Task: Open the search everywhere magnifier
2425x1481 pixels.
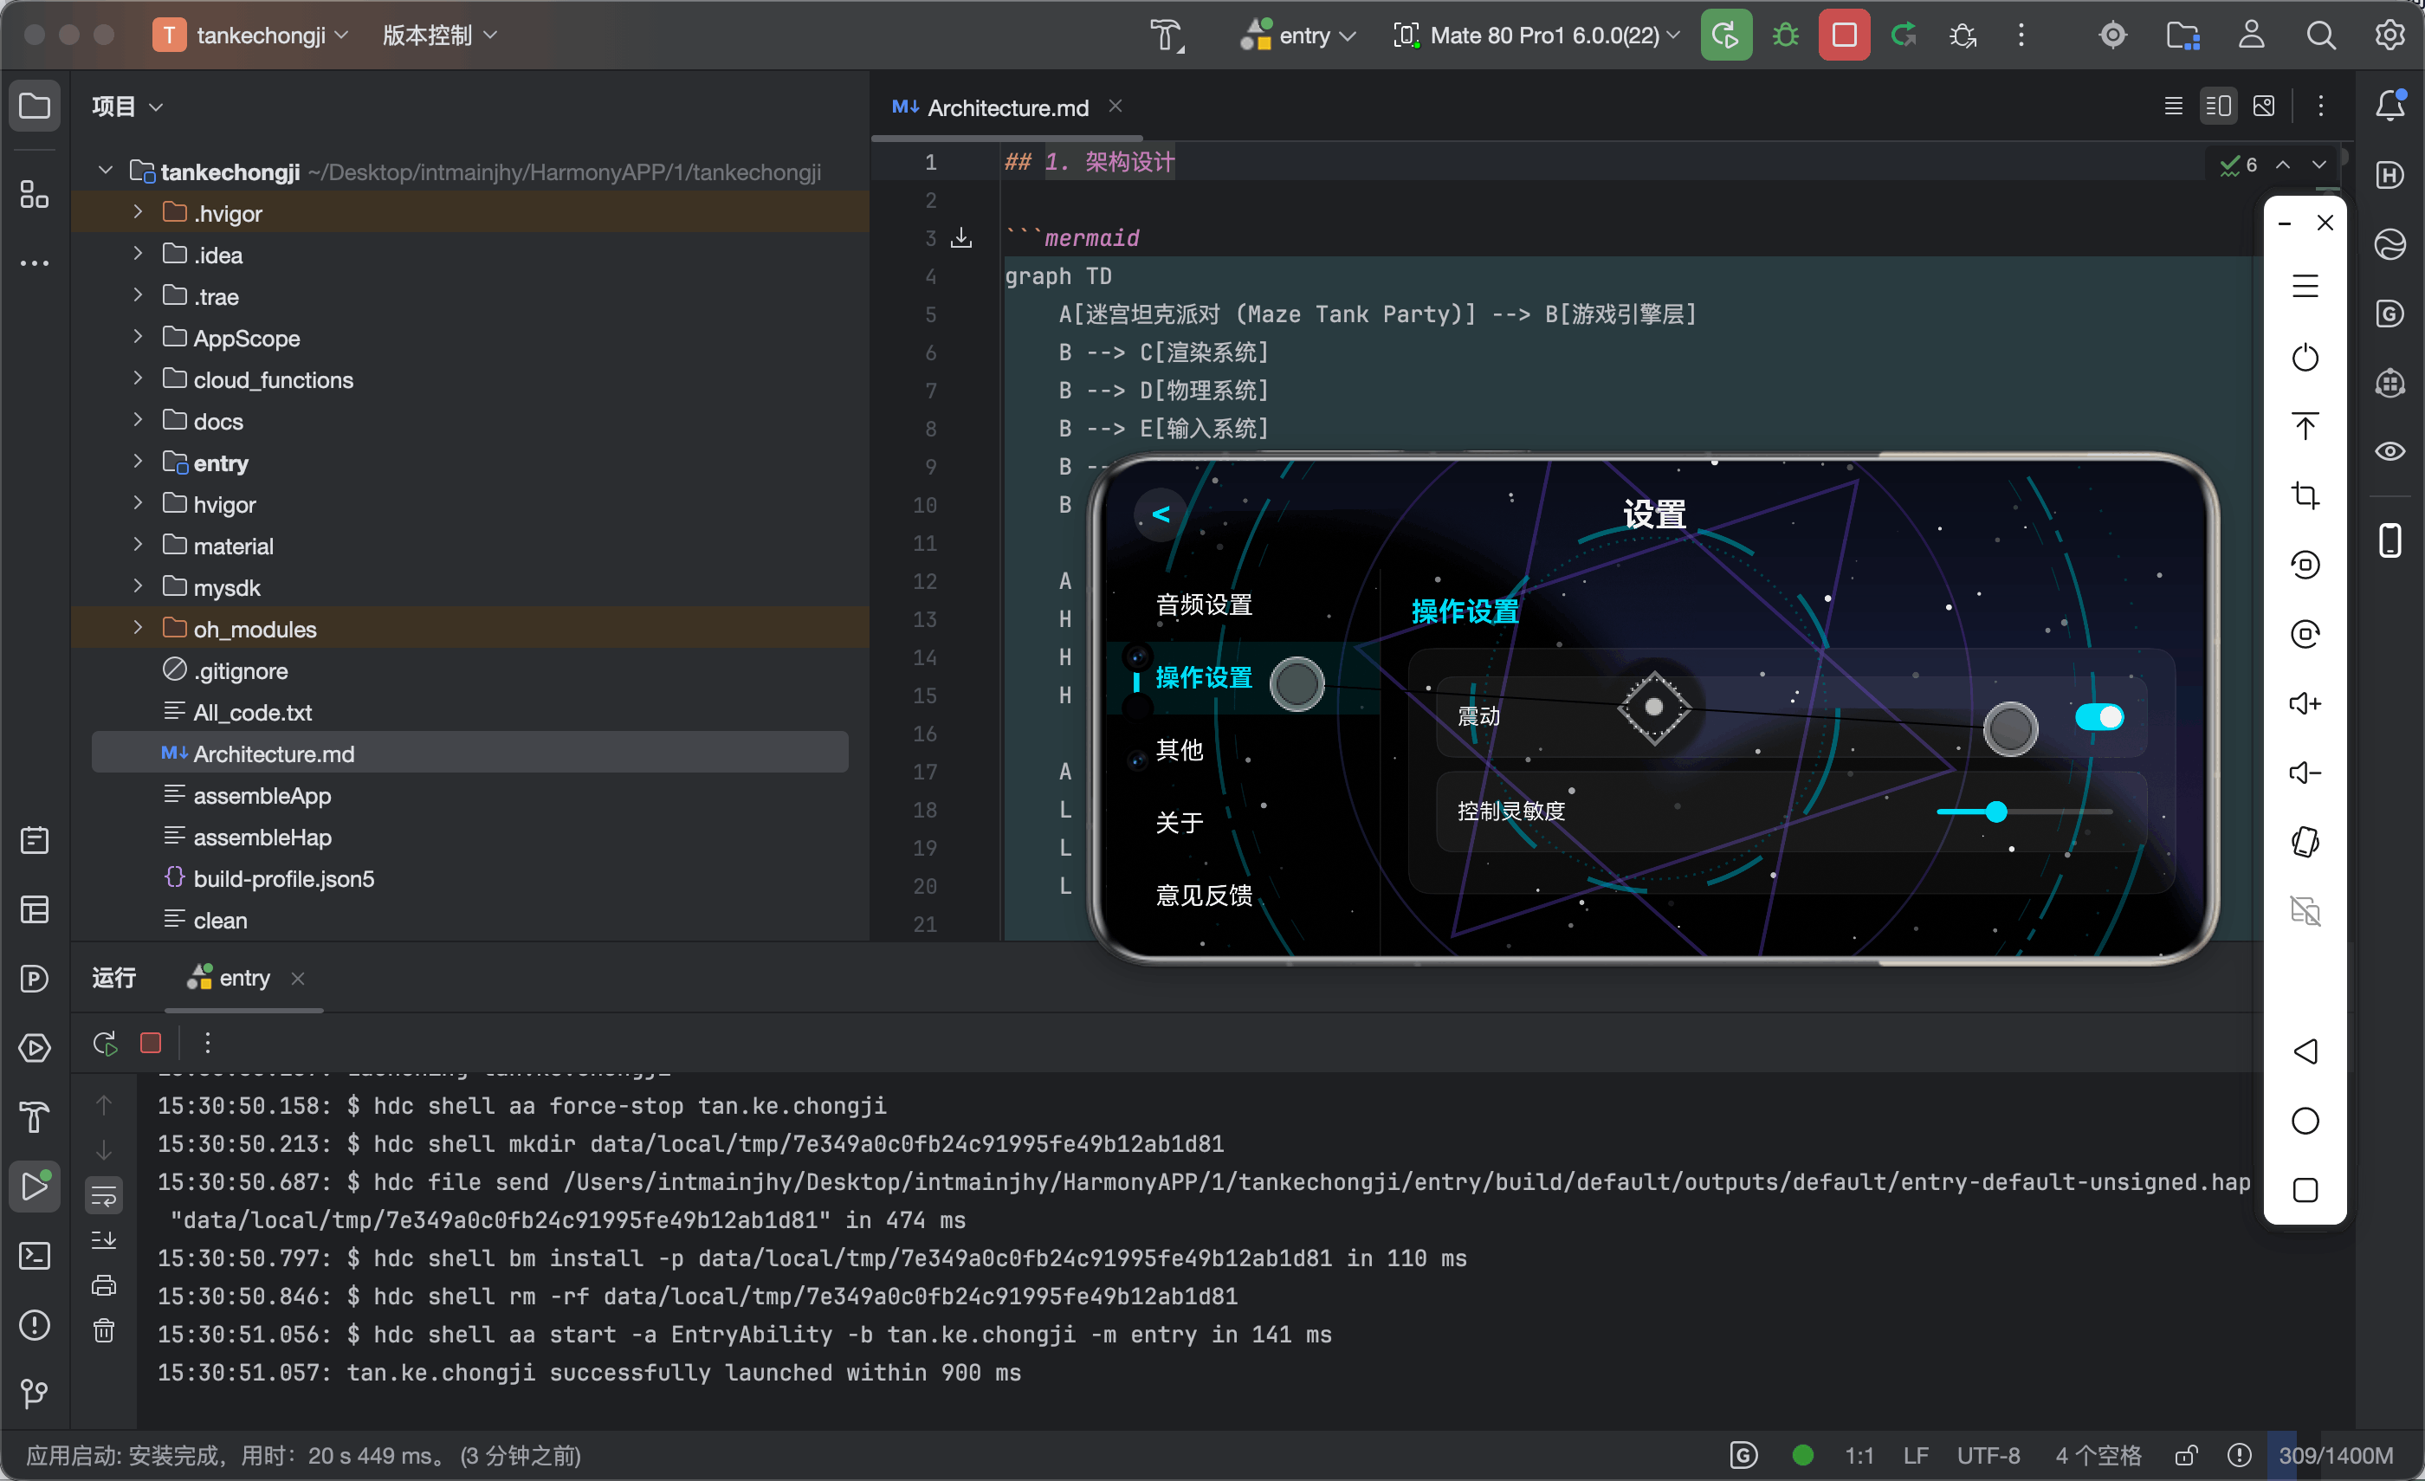Action: pyautogui.click(x=2319, y=36)
